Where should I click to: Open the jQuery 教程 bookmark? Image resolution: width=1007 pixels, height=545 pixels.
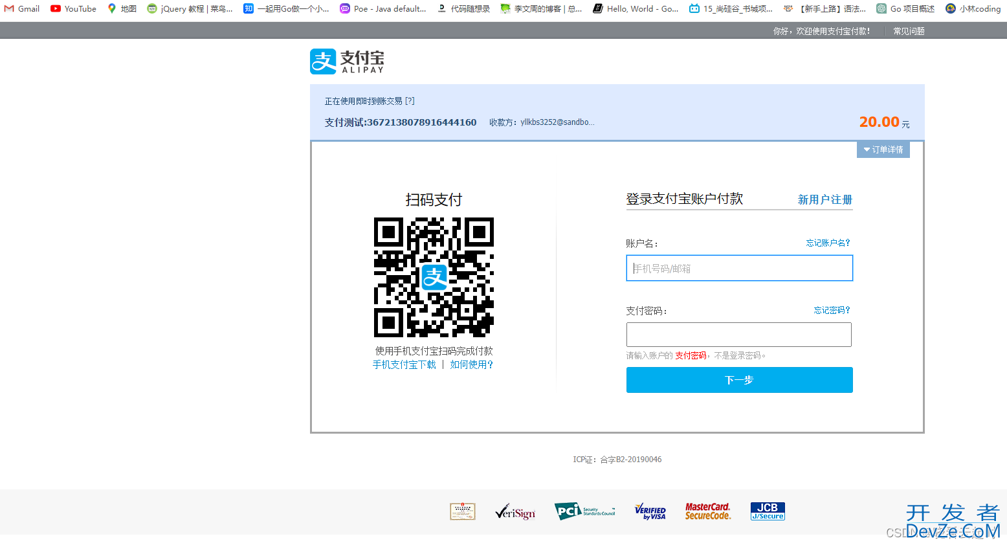coord(190,8)
